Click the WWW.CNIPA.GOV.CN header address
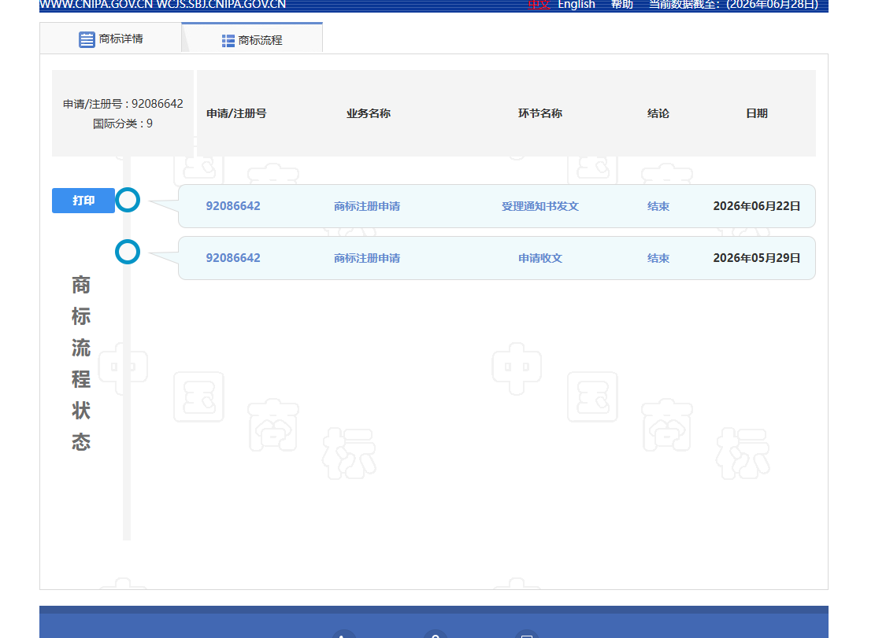 (96, 5)
